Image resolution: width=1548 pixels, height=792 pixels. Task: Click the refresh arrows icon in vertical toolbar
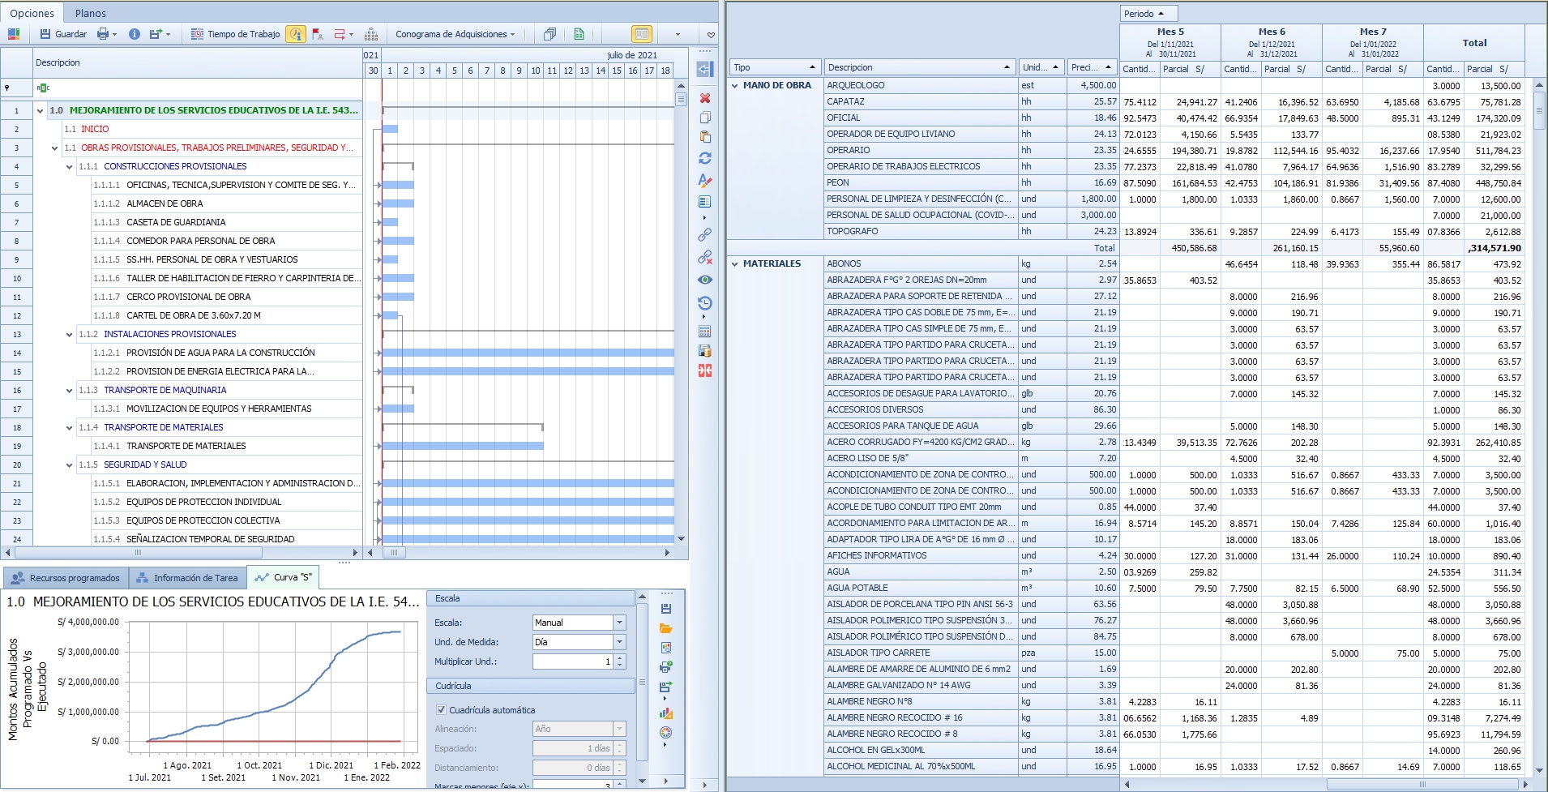coord(704,158)
